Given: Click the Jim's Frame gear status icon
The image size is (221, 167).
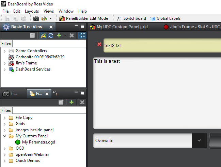Looking at the screenshot, I should [11, 63].
